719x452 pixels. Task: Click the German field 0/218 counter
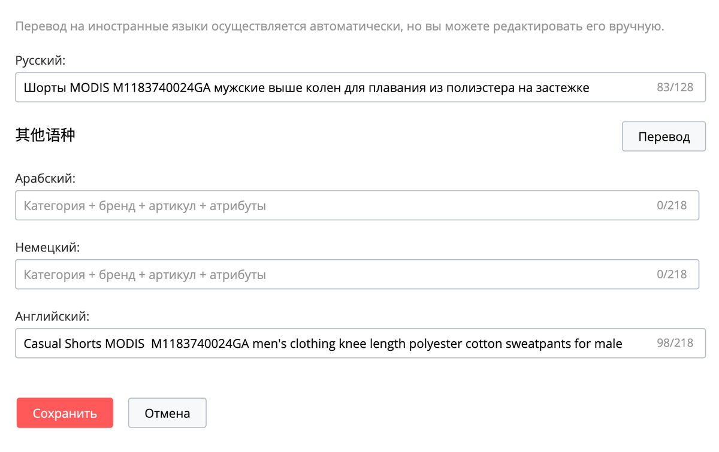(x=672, y=274)
